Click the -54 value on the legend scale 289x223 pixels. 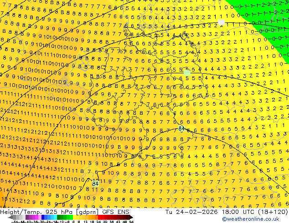(x=15, y=222)
